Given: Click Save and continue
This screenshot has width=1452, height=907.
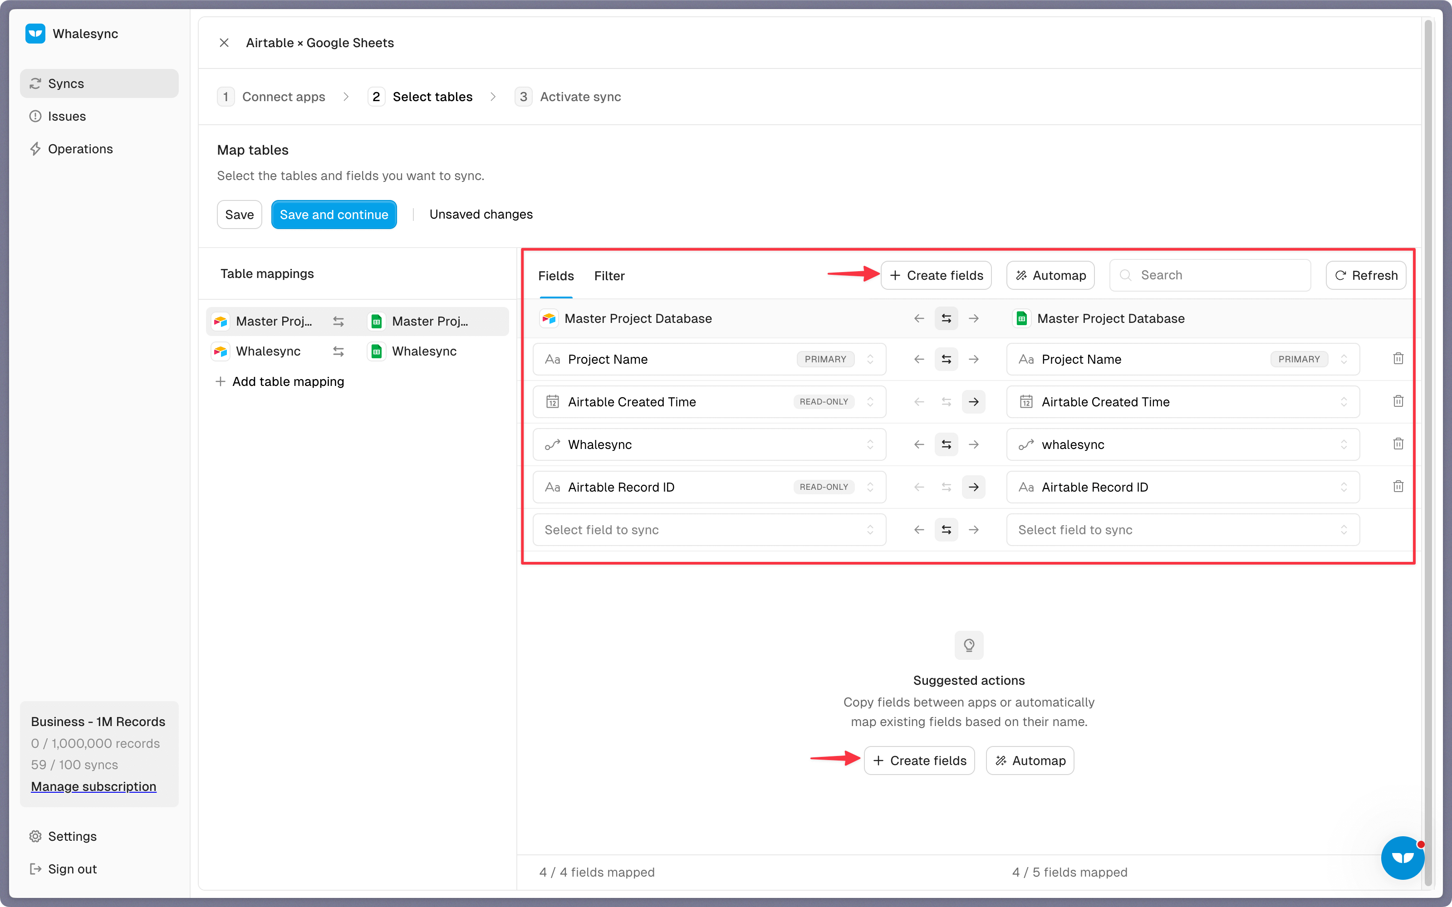Looking at the screenshot, I should 334,215.
